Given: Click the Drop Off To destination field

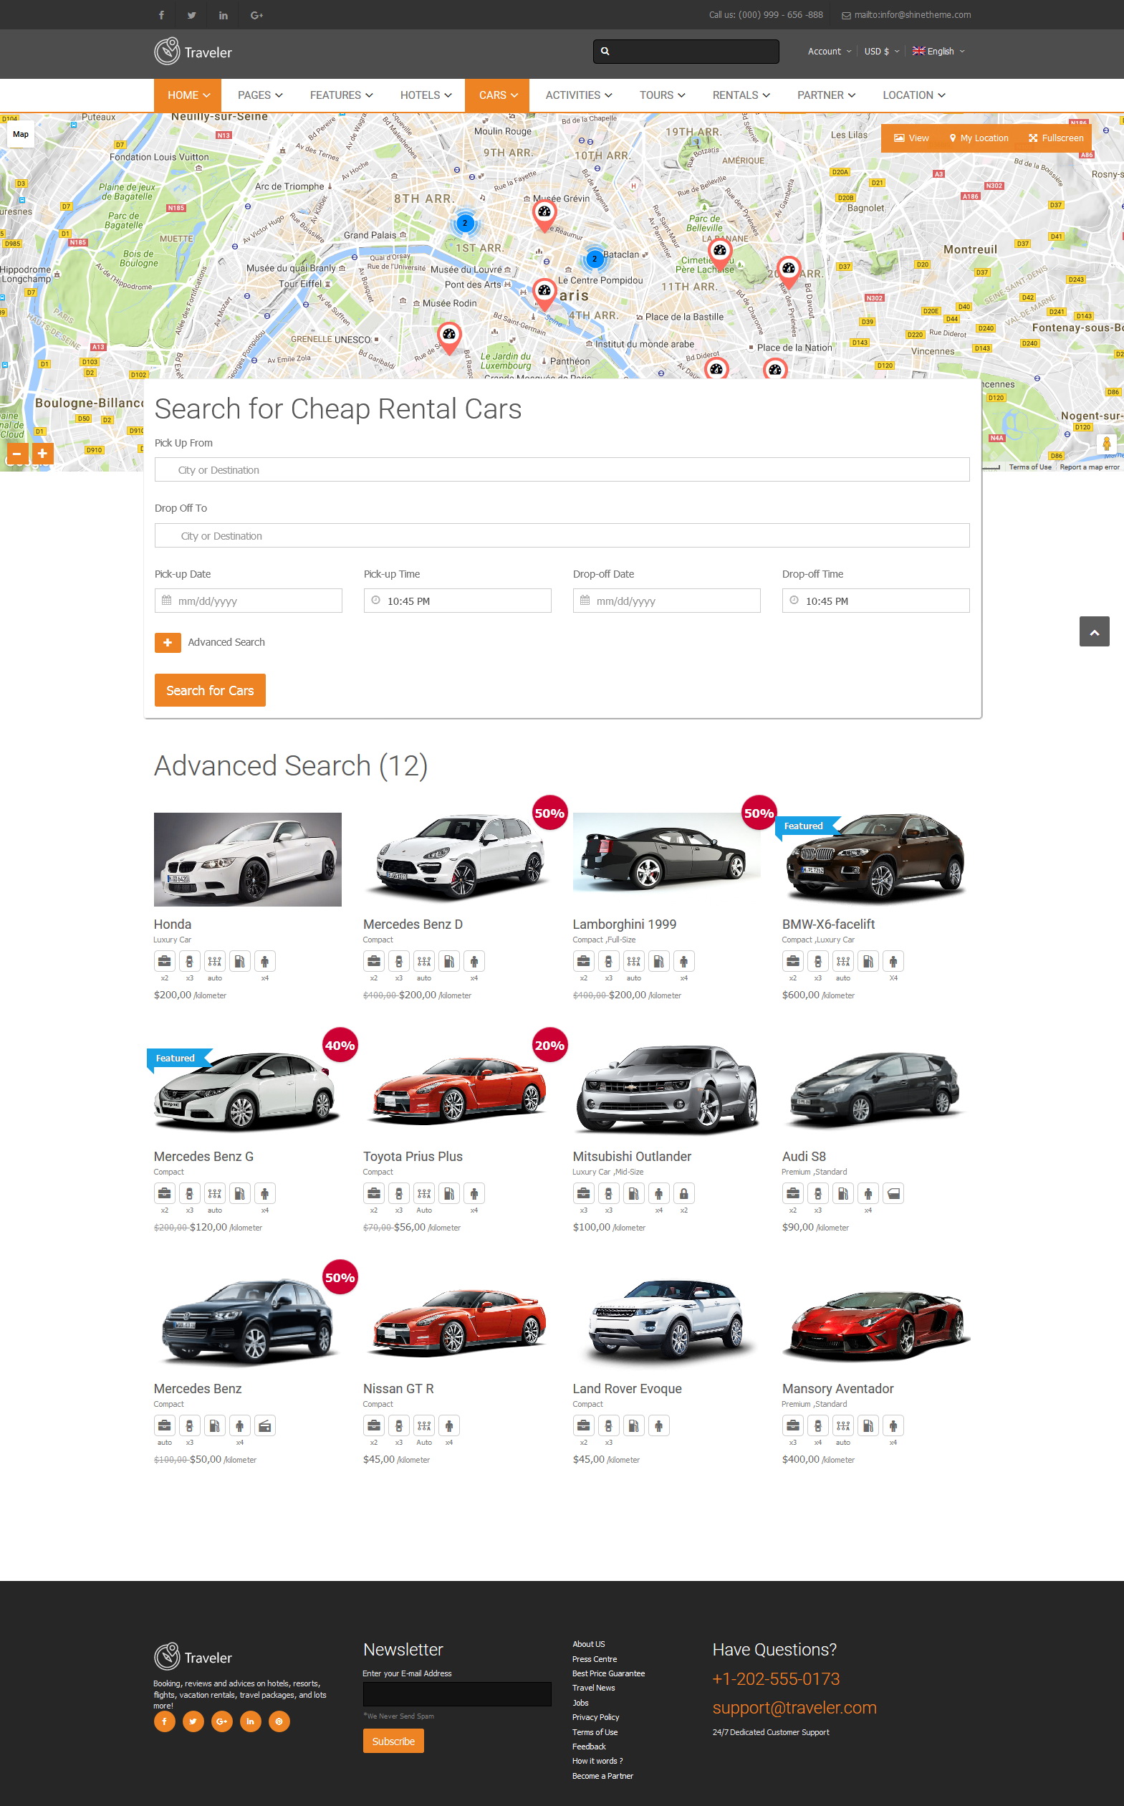Looking at the screenshot, I should (562, 535).
